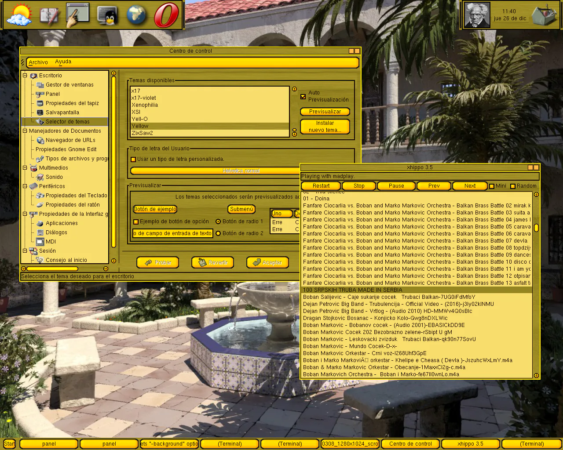Open the weather sun-and-cloud icon

pyautogui.click(x=19, y=15)
